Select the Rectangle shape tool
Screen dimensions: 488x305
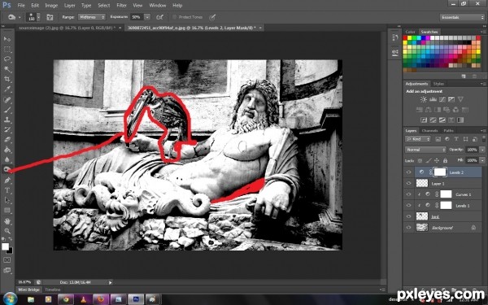click(7, 211)
